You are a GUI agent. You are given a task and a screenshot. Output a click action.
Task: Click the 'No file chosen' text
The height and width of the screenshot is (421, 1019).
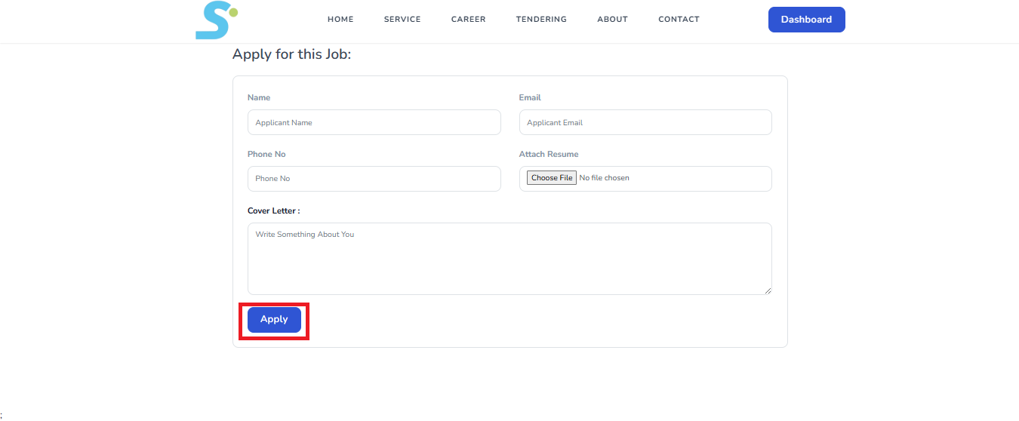[x=604, y=178]
